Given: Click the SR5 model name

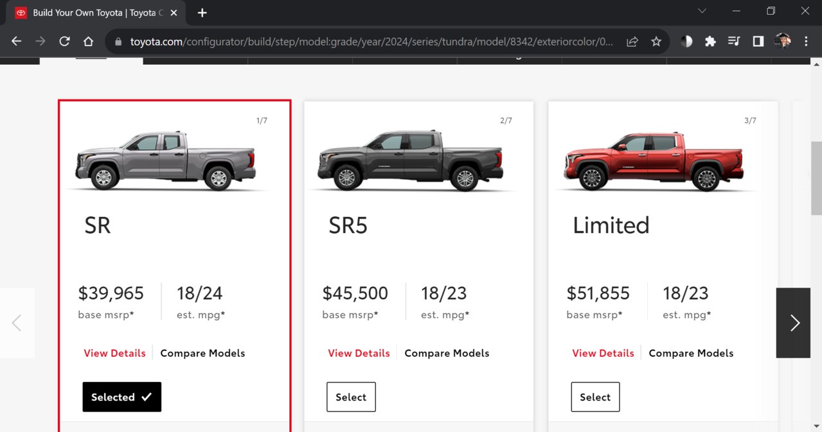Looking at the screenshot, I should [348, 225].
